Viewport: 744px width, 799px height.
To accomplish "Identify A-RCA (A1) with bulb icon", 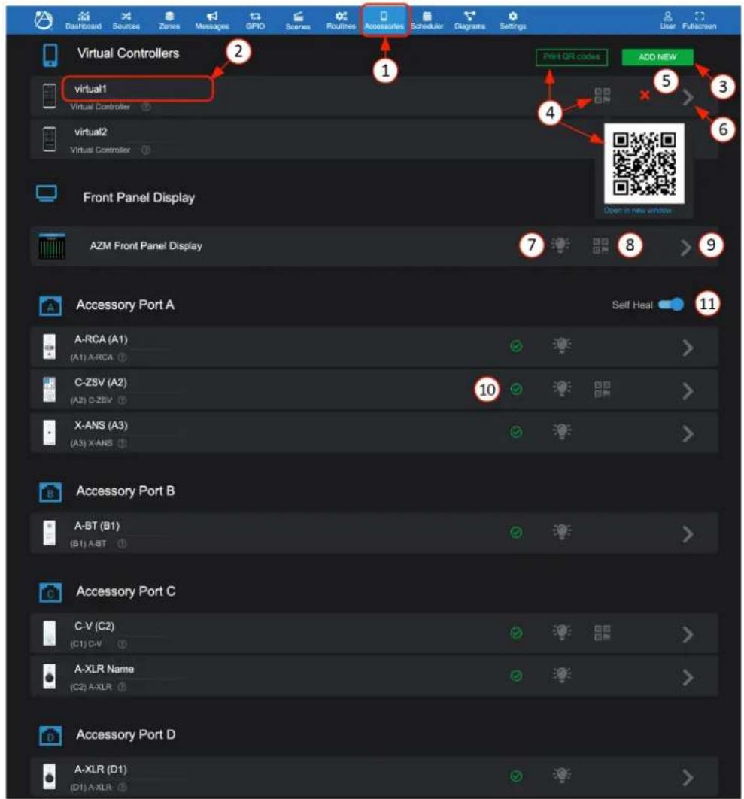I will tap(562, 345).
